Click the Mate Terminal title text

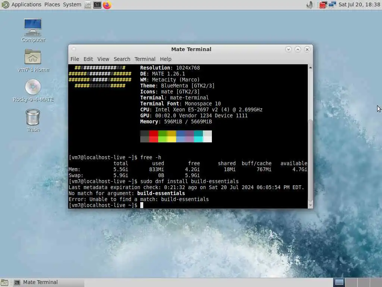click(191, 49)
